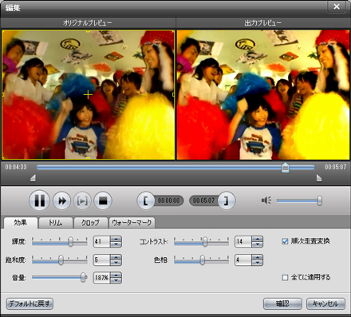Increase the 色相 value with up arrow
This screenshot has height=317, width=351.
[257, 257]
